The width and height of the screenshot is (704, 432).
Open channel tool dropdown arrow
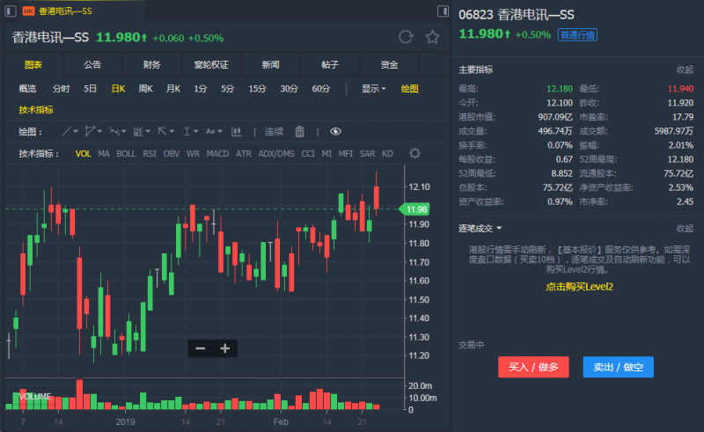148,132
